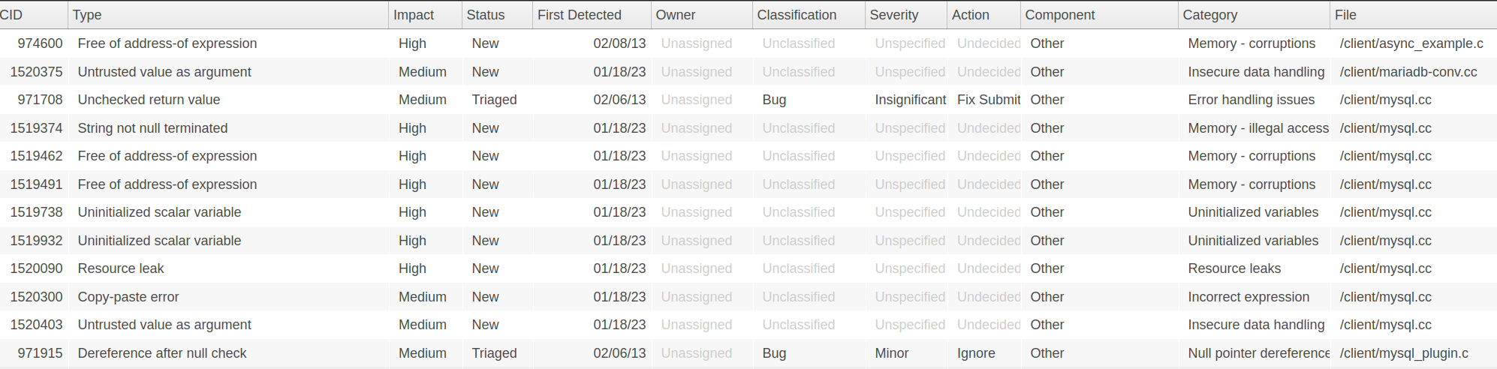
Task: Click the Dereference after null check entry
Action: pos(162,353)
